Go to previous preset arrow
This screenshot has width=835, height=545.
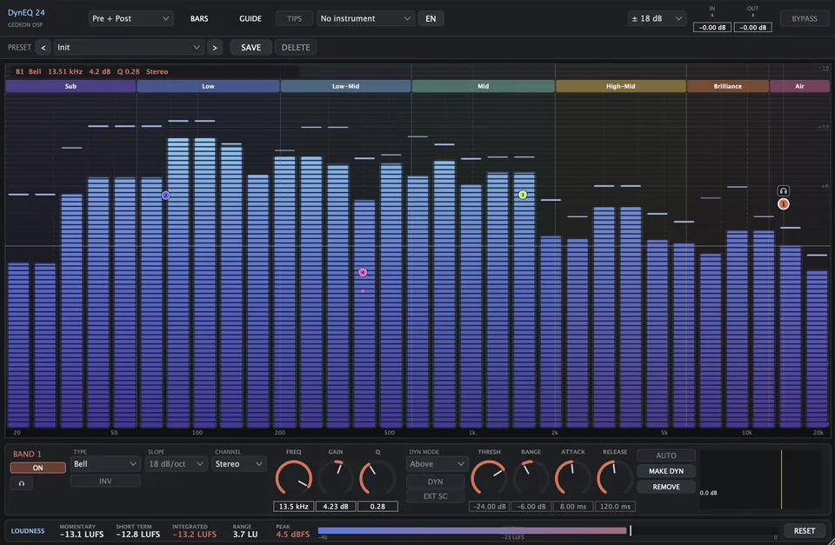pyautogui.click(x=43, y=47)
